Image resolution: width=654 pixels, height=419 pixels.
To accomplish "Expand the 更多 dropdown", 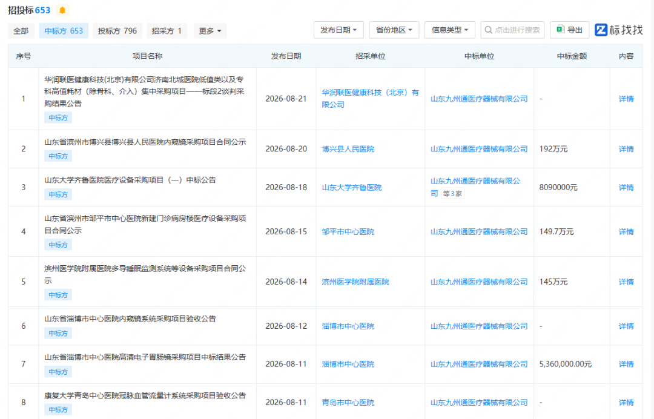I will pyautogui.click(x=210, y=31).
